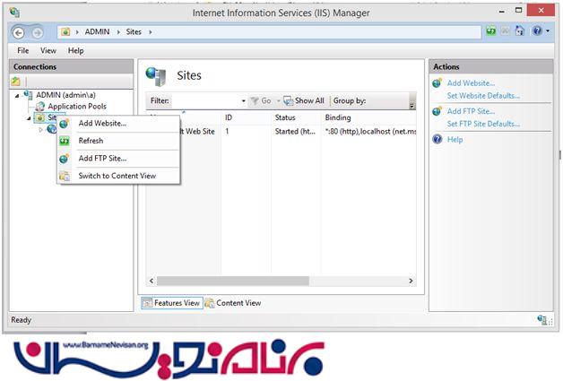The width and height of the screenshot is (563, 381).
Task: Expand the website node under Sites
Action: coord(40,129)
